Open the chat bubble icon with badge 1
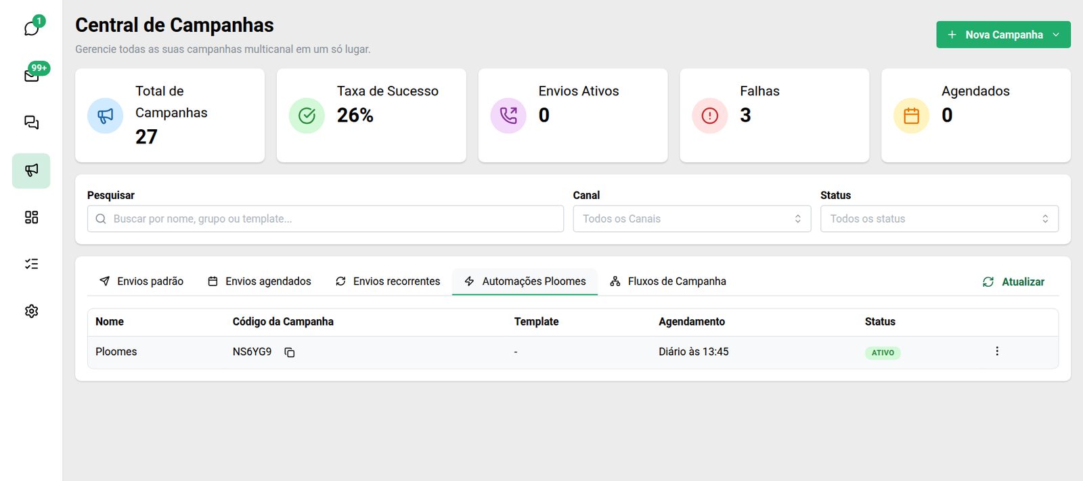Viewport: 1083px width, 481px height. tap(31, 28)
